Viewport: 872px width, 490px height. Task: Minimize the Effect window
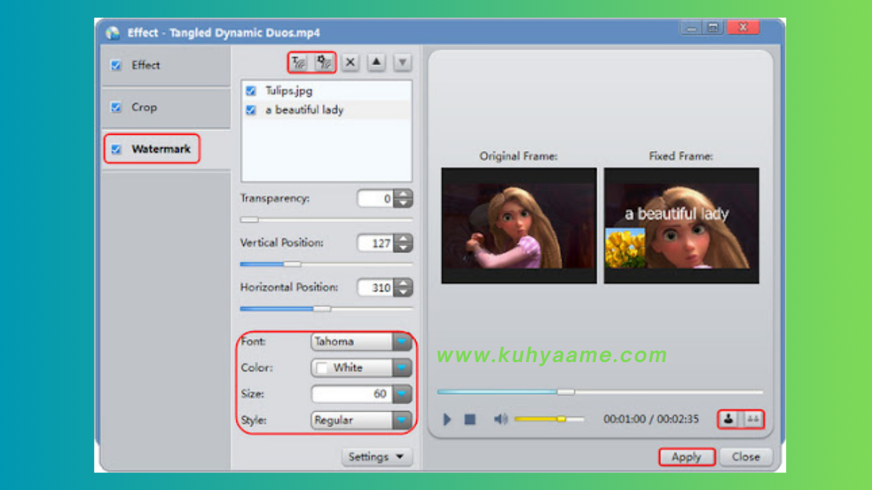tap(691, 29)
